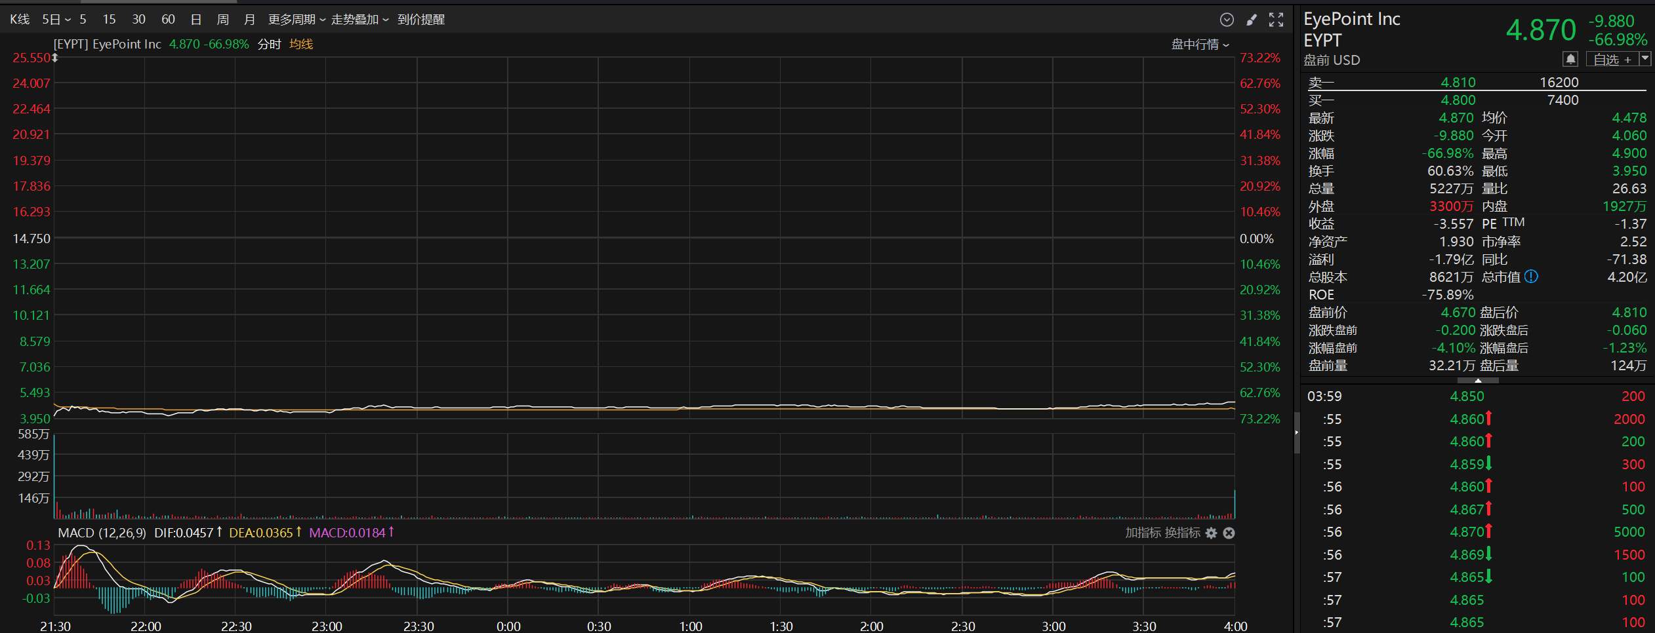
Task: Switch to K线 chart view
Action: pos(20,20)
